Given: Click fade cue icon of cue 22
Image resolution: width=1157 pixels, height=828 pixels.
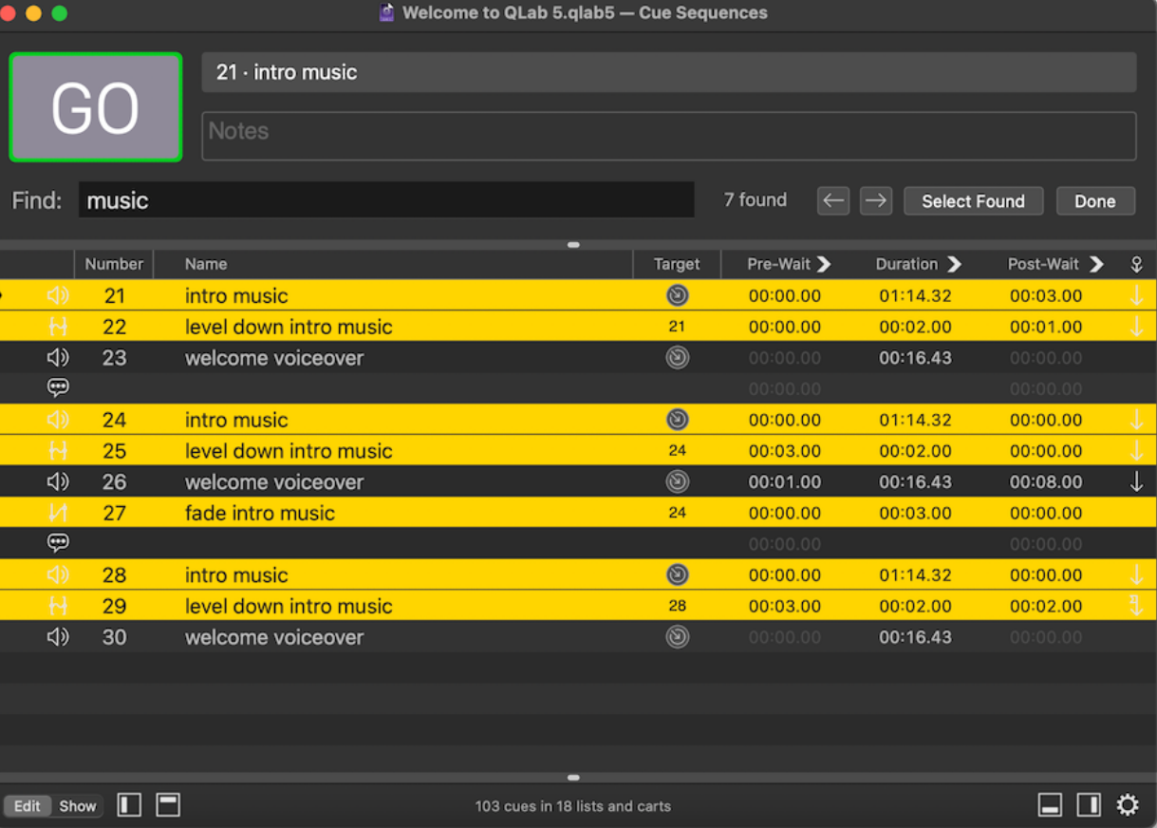Looking at the screenshot, I should 58,327.
